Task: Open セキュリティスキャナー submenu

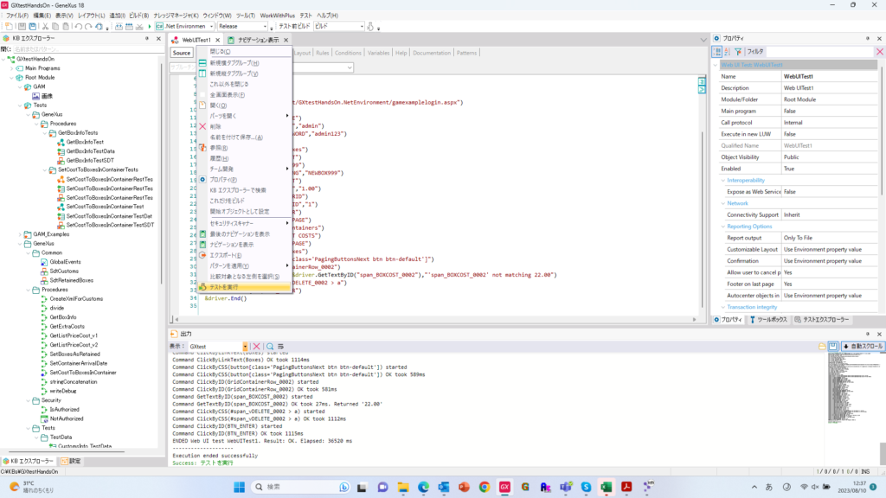Action: [244, 223]
